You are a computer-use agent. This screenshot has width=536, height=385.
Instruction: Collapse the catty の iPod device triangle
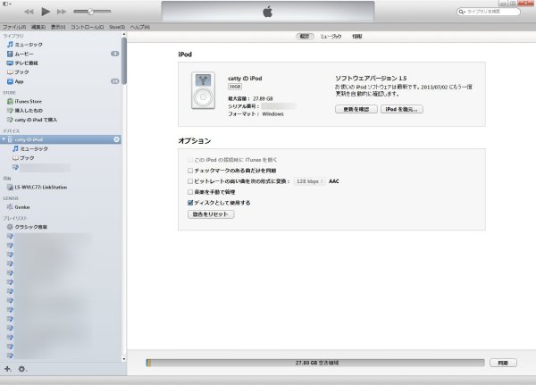click(4, 139)
